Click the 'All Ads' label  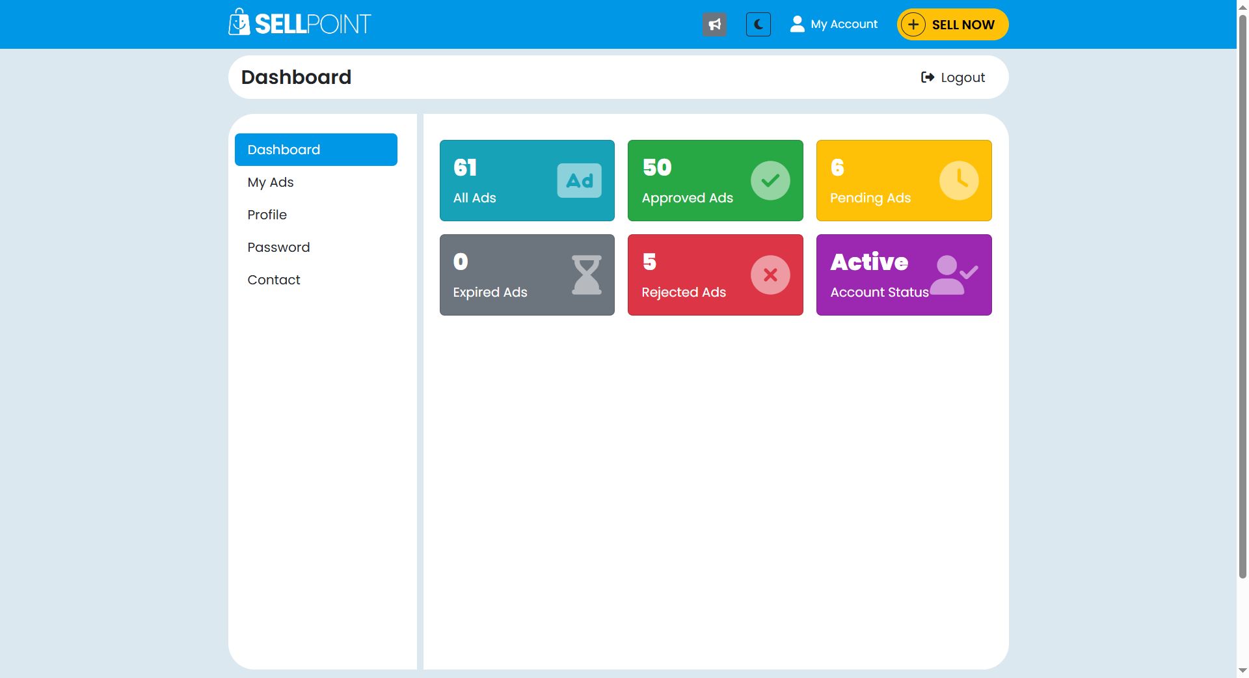coord(475,198)
